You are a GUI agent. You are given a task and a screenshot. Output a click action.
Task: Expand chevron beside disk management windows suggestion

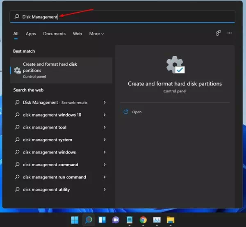tap(105, 152)
